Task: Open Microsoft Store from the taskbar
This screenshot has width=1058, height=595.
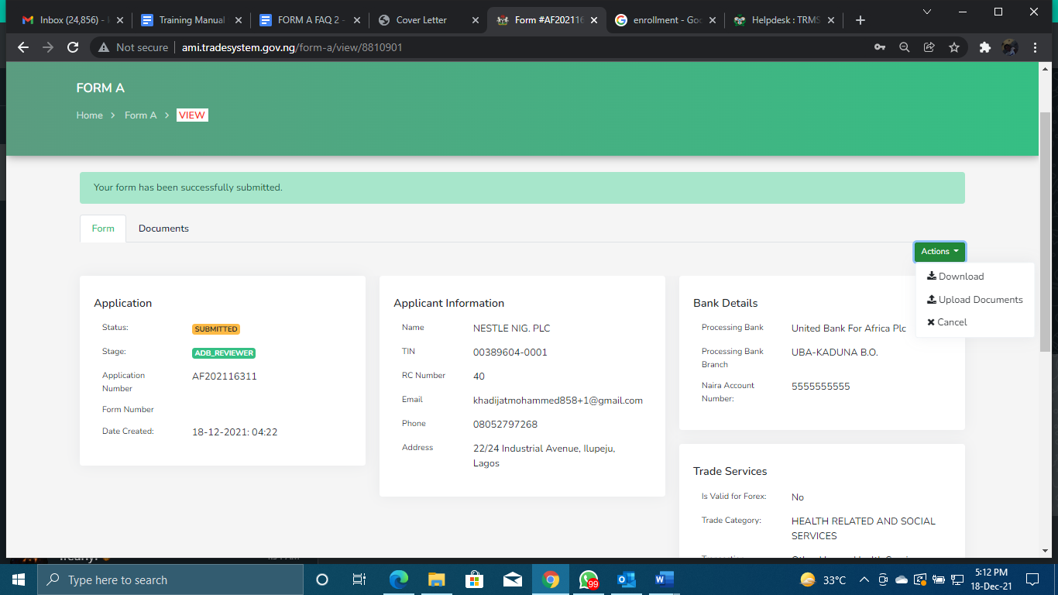Action: pyautogui.click(x=474, y=580)
